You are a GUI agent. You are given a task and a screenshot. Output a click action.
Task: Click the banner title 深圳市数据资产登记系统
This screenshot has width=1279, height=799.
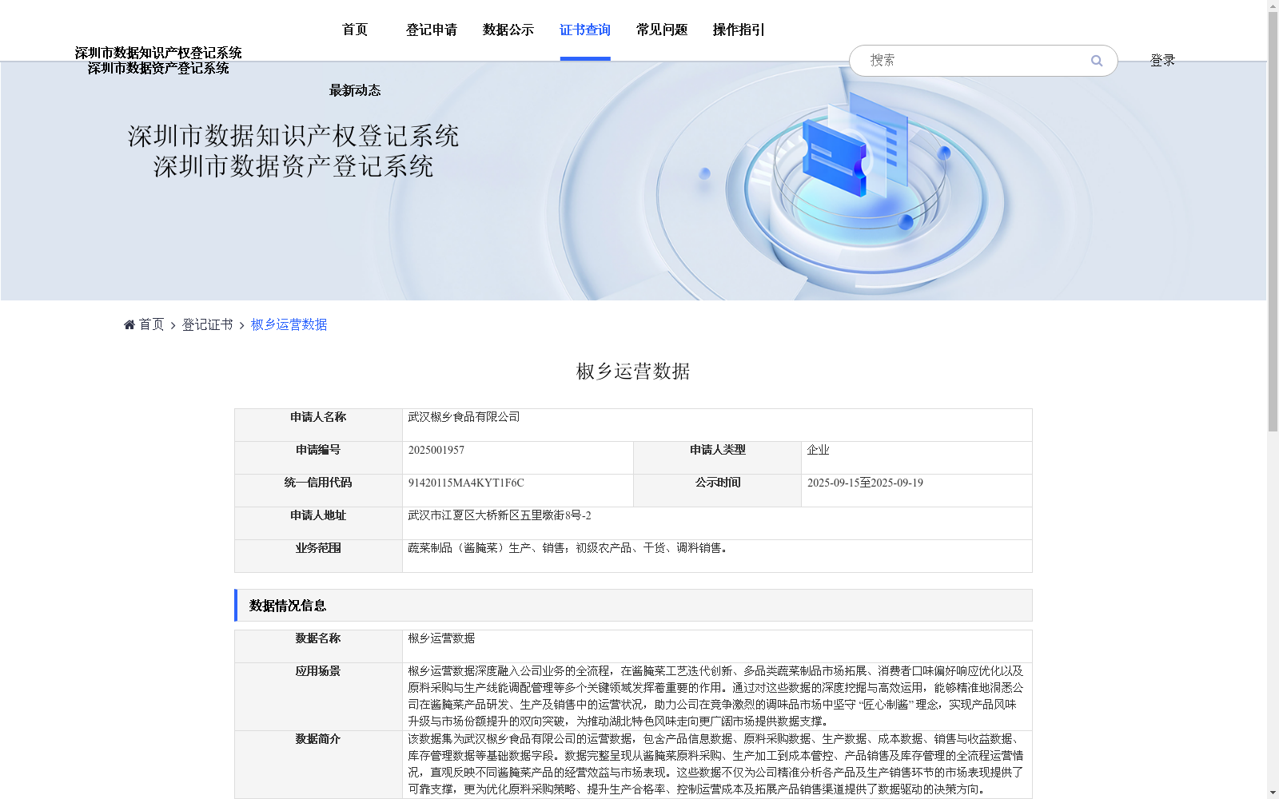point(293,166)
